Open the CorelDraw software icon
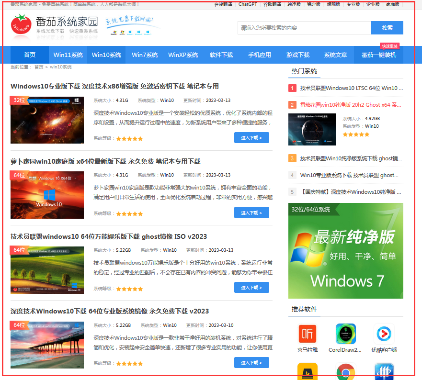The width and height of the screenshot is (422, 380). 345,333
